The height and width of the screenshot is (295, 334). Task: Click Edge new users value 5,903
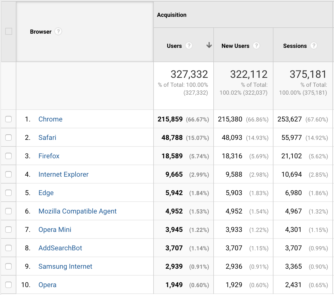pyautogui.click(x=234, y=193)
